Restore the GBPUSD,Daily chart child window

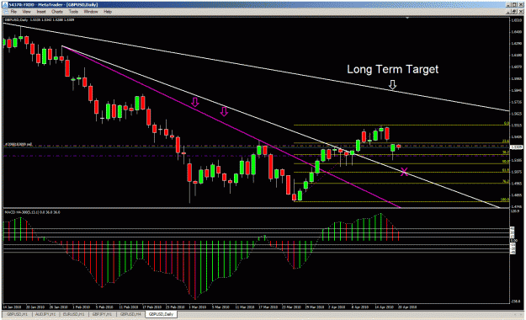514,12
